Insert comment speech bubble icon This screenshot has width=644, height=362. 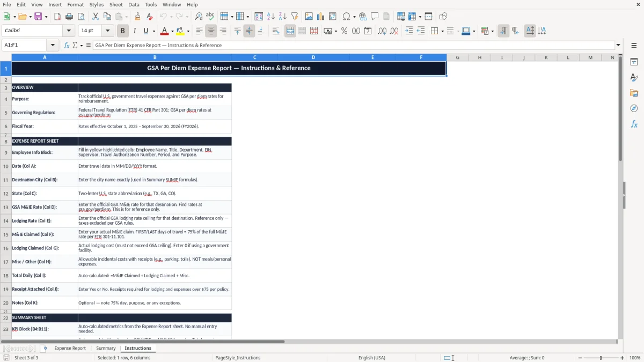375,17
